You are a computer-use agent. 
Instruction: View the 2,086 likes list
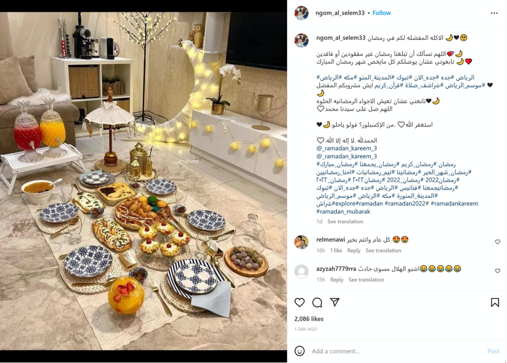309,319
